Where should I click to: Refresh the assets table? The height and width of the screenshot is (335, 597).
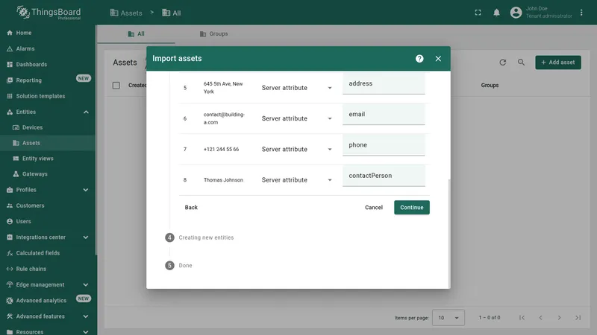(x=502, y=63)
